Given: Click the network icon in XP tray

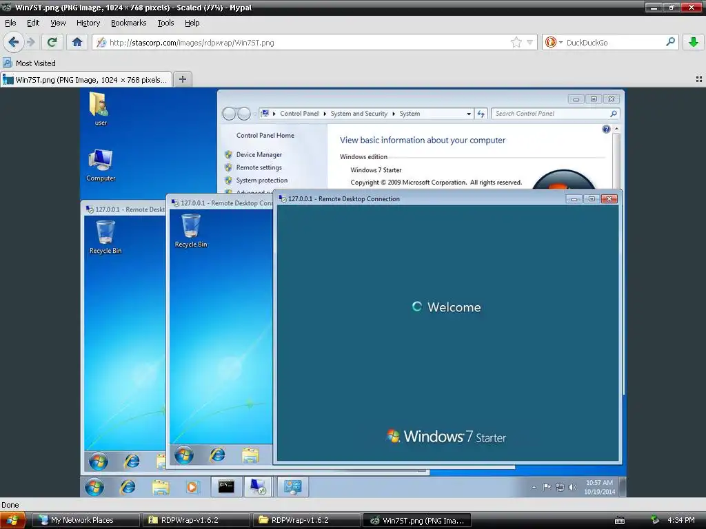Looking at the screenshot, I should (x=655, y=521).
